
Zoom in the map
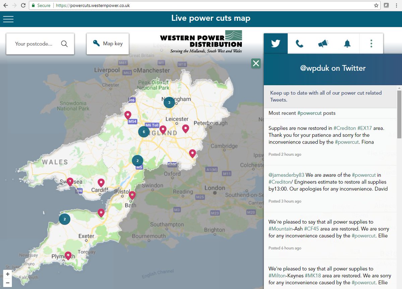[x=7, y=274]
